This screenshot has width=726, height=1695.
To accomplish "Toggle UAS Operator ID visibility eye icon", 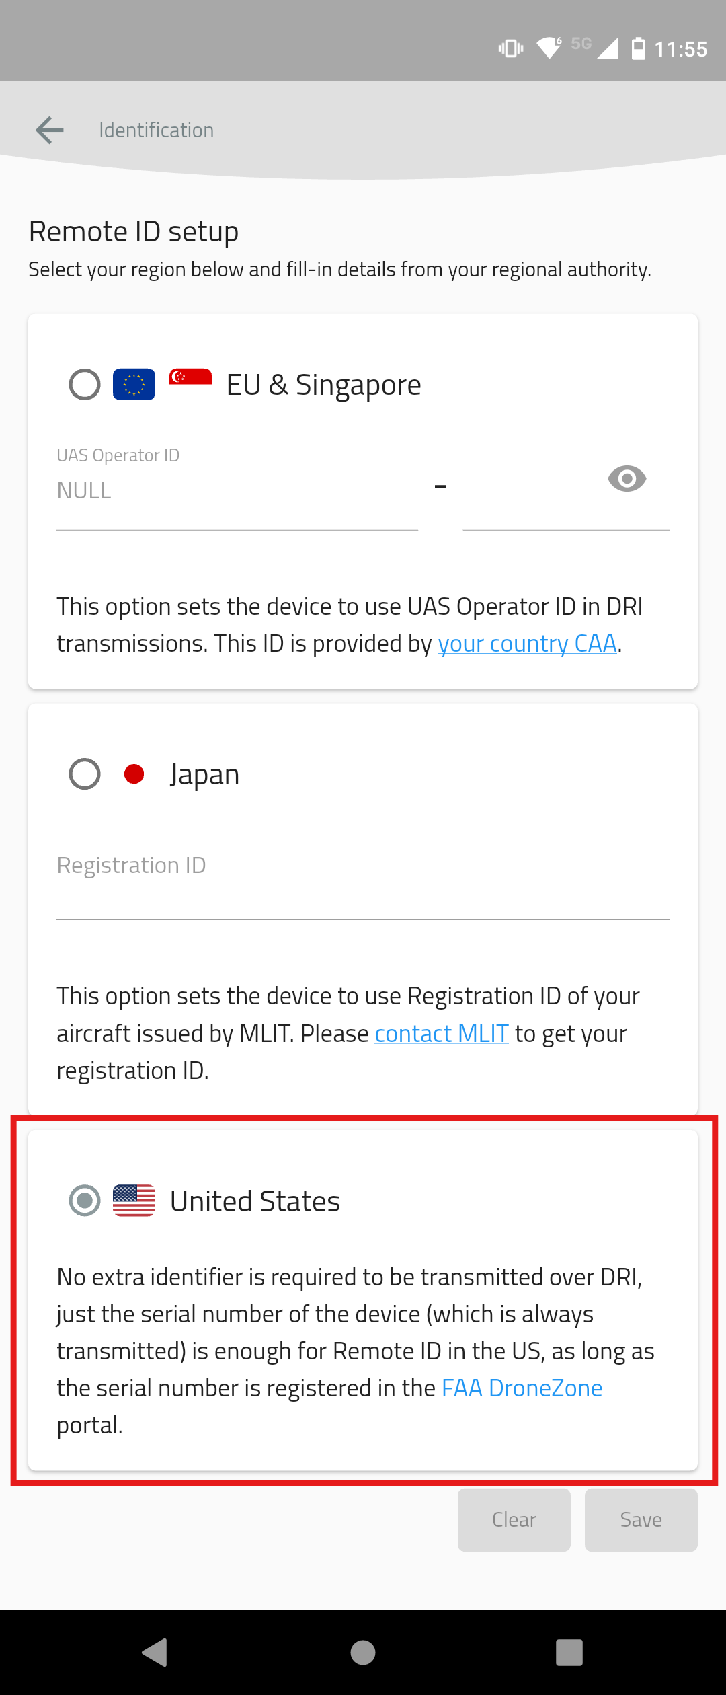I will [x=627, y=479].
